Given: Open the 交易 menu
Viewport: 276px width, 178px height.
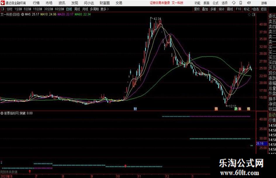Looking at the screenshot, I should [x=119, y=3].
